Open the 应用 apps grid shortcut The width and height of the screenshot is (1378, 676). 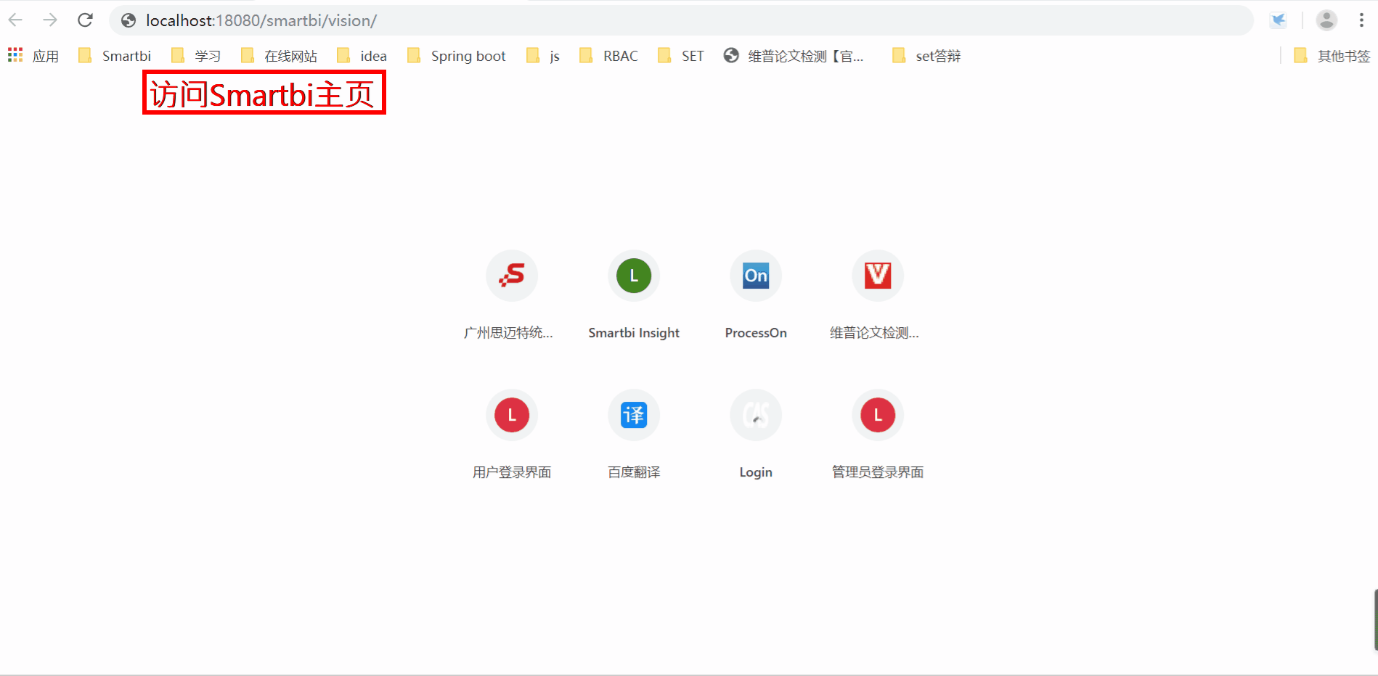pyautogui.click(x=33, y=56)
